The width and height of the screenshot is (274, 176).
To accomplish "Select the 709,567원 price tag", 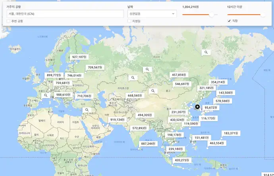I will pyautogui.click(x=95, y=67).
